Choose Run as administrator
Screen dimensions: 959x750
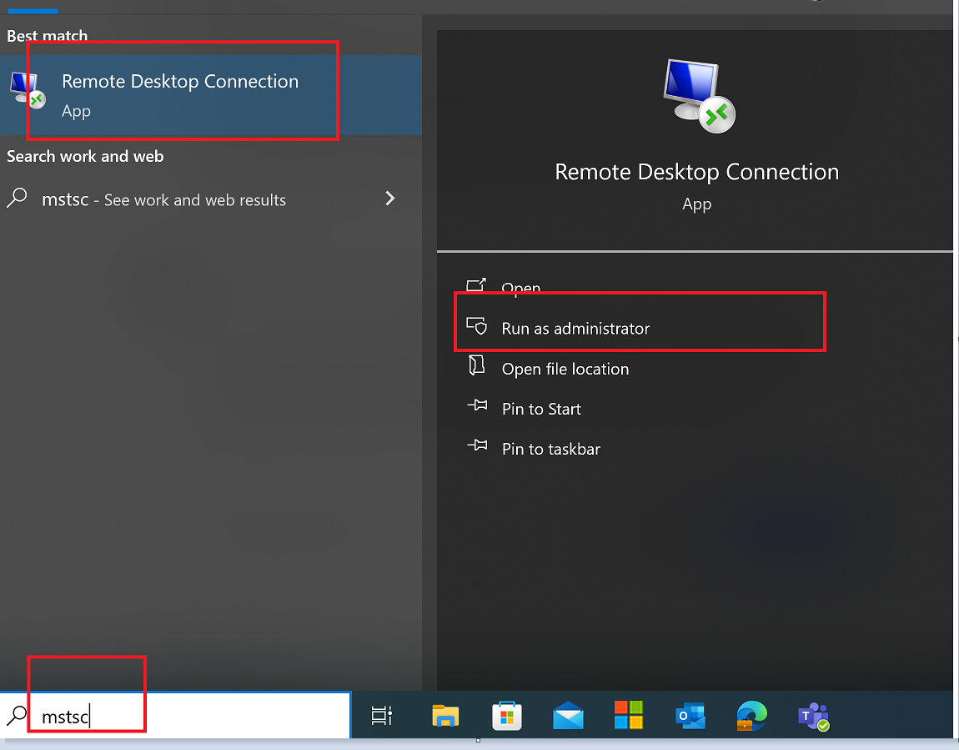[x=575, y=329]
